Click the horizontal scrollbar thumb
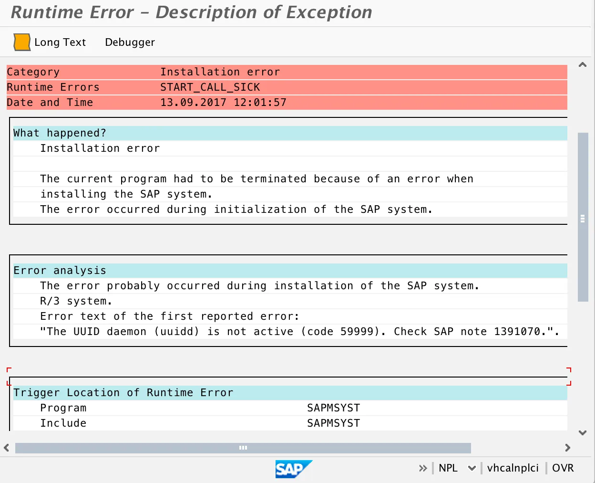 (x=243, y=448)
